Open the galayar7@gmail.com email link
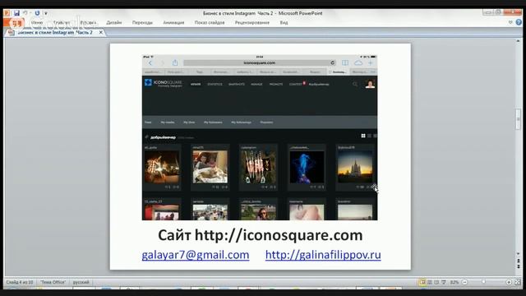The width and height of the screenshot is (526, 296). click(x=196, y=255)
